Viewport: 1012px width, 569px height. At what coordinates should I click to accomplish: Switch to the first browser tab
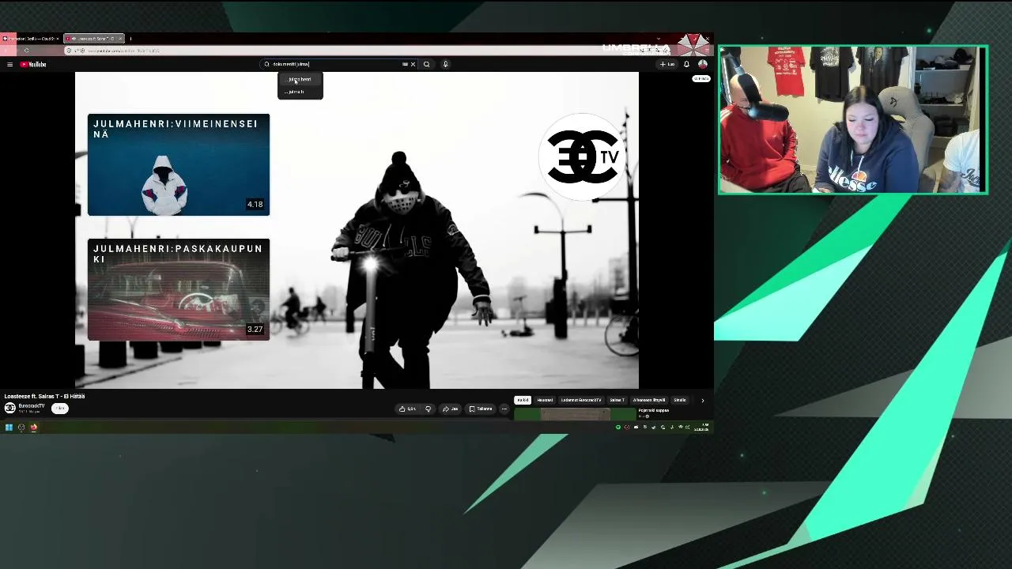pos(30,39)
